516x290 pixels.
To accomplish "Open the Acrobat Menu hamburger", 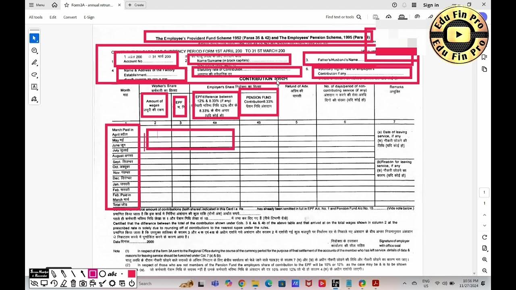I will pos(37,5).
